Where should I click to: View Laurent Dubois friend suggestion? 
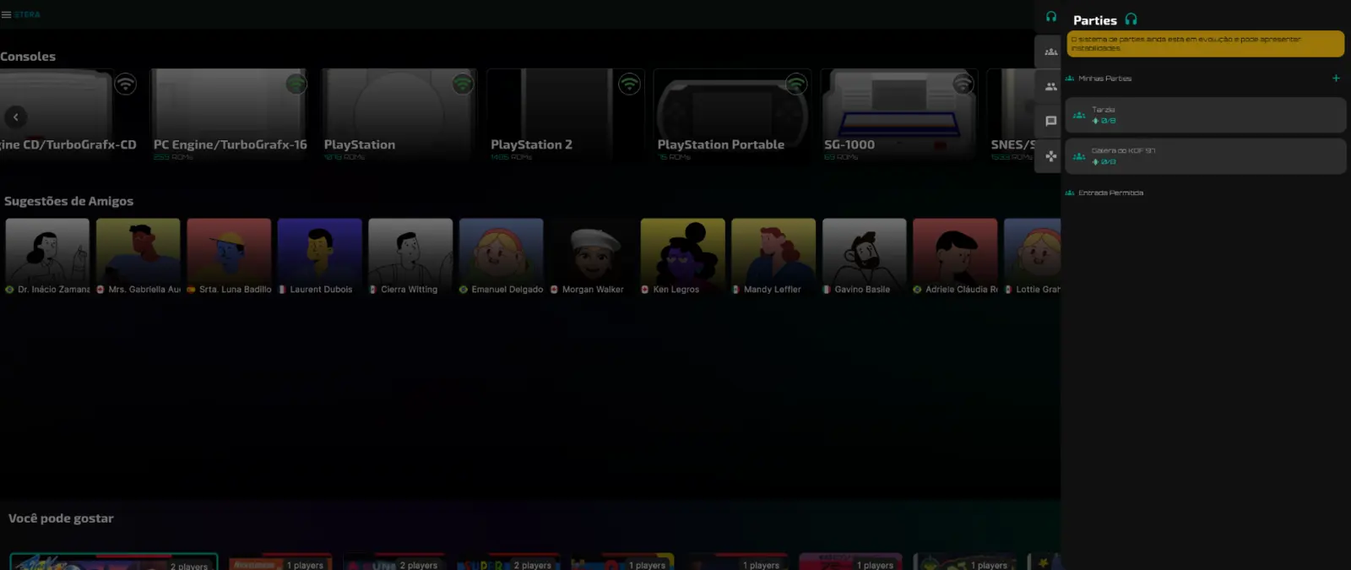click(x=320, y=258)
